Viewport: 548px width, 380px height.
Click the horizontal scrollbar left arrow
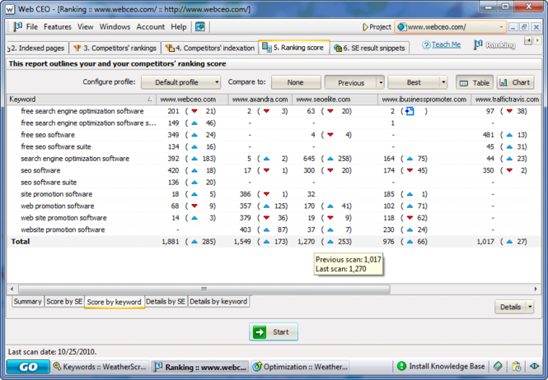[x=12, y=289]
